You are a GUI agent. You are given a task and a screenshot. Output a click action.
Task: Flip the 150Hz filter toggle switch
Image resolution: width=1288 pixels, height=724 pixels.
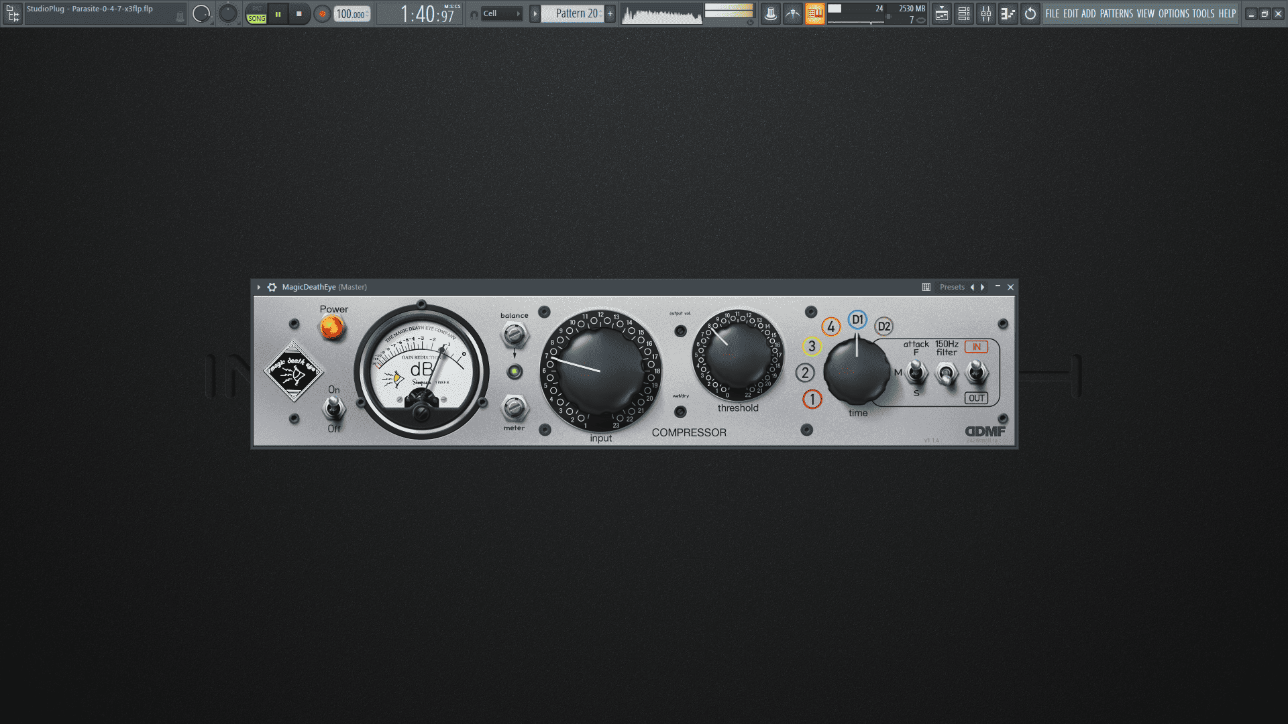pos(946,373)
